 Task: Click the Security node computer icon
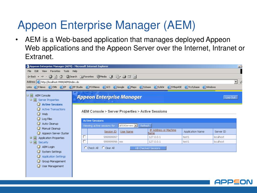[x=35, y=142]
